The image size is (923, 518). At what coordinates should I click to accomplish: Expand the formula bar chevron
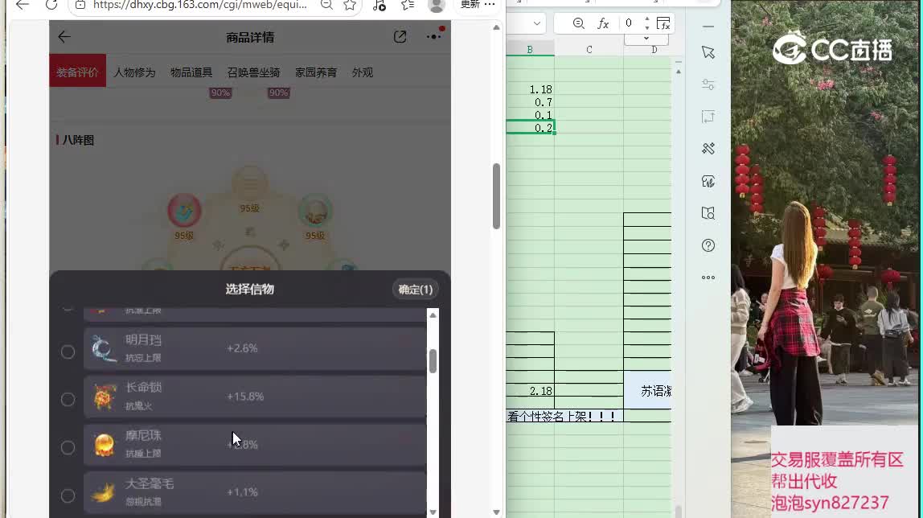coord(646,39)
